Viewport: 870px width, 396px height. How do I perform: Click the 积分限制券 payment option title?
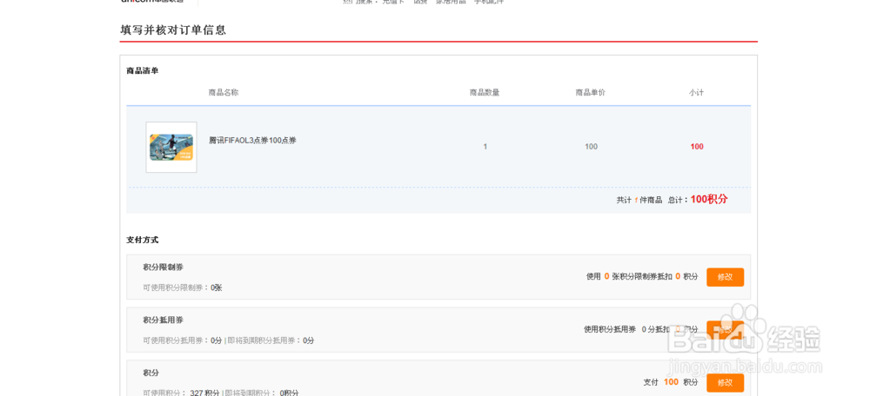click(x=164, y=267)
